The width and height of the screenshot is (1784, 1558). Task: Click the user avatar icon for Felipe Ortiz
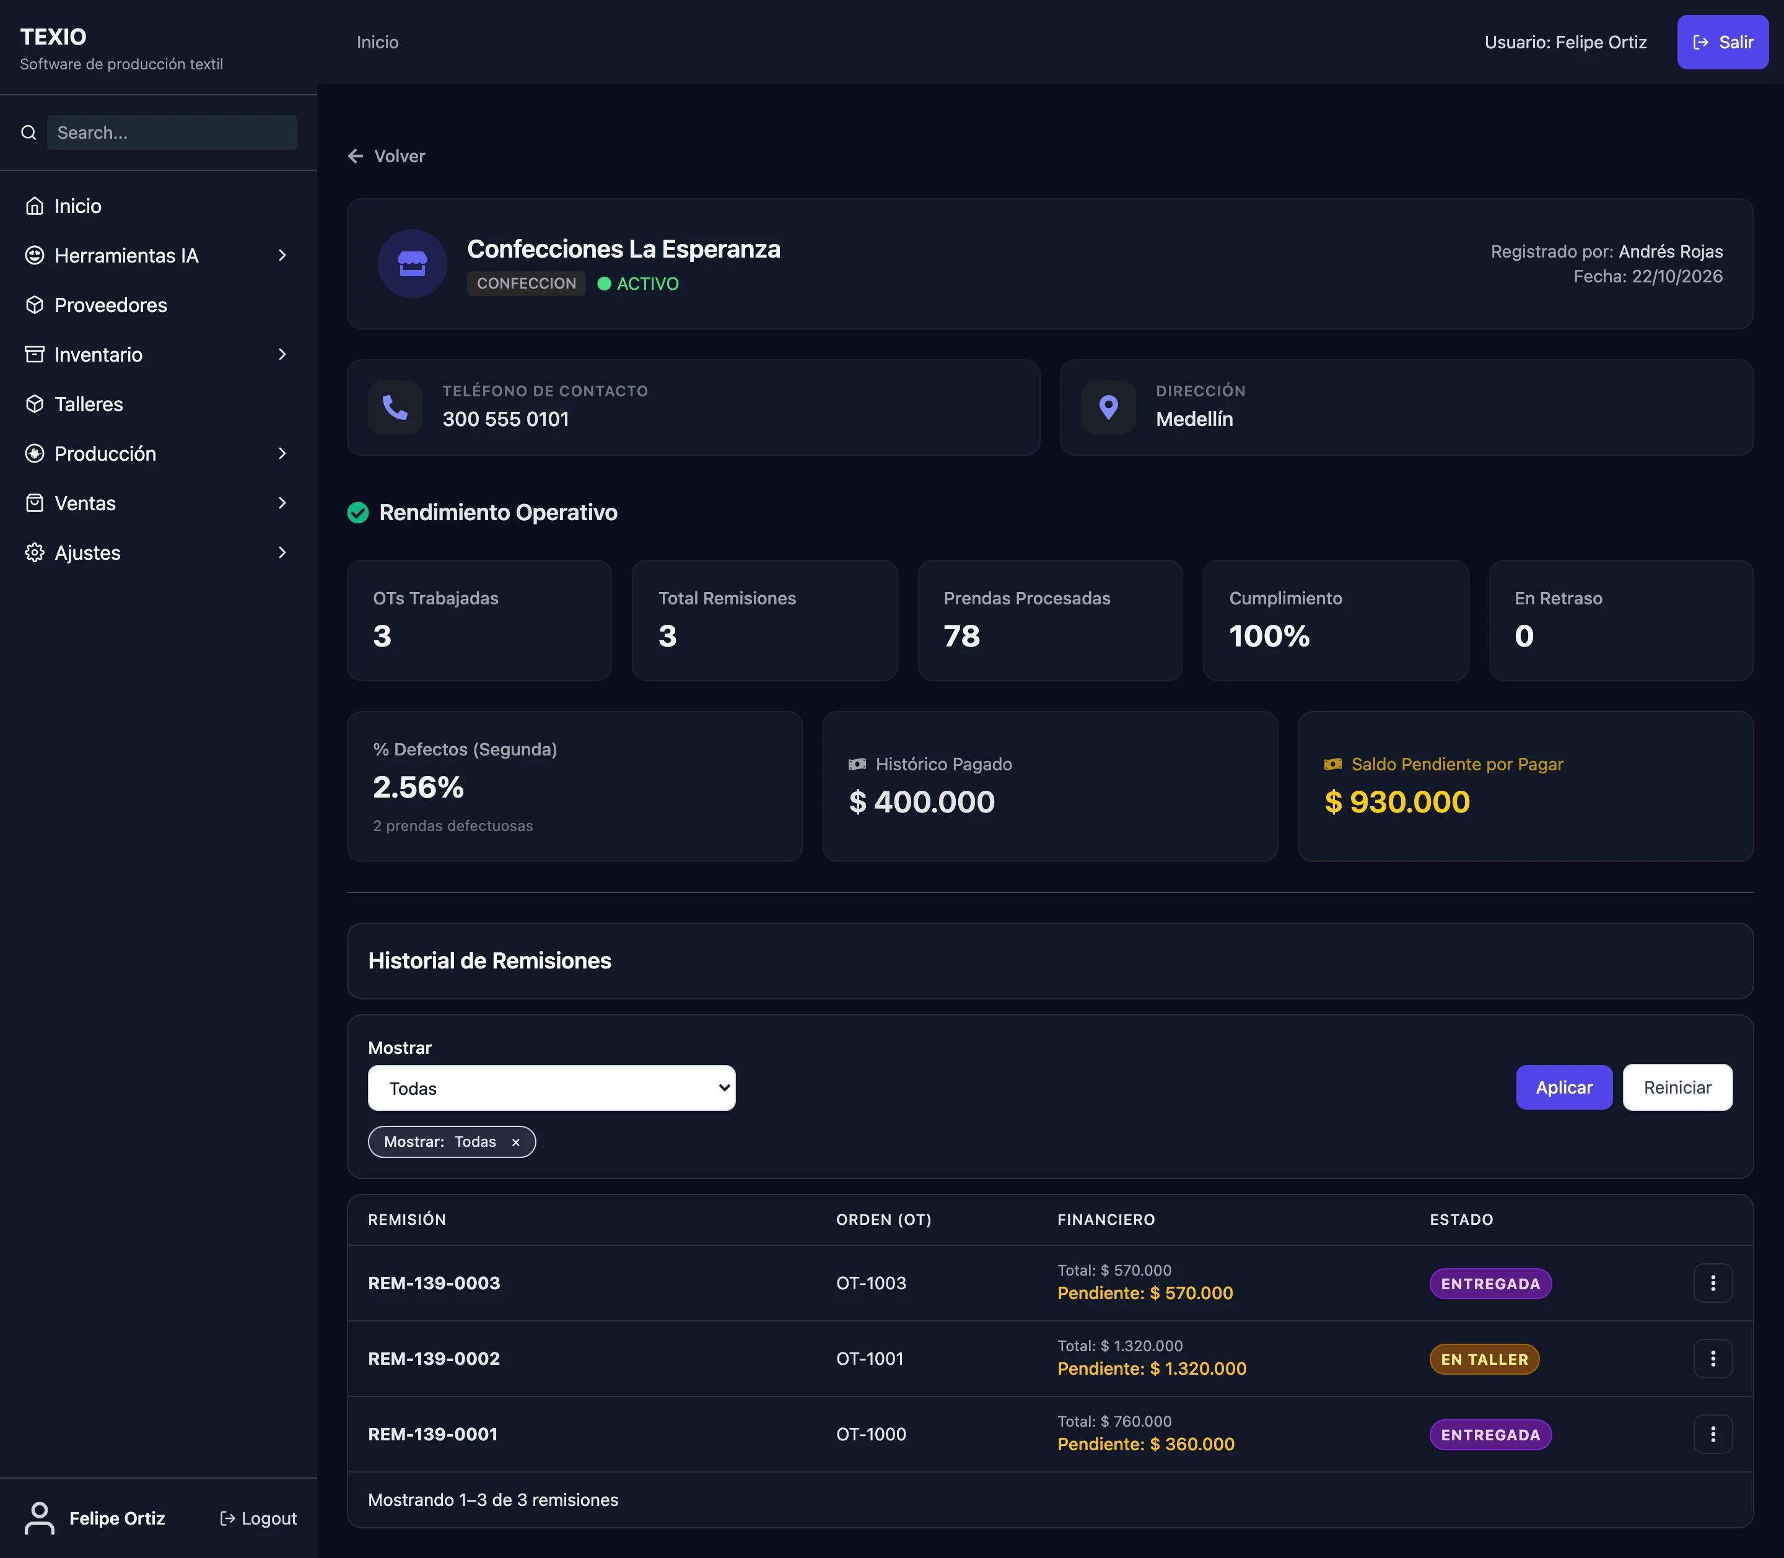39,1518
